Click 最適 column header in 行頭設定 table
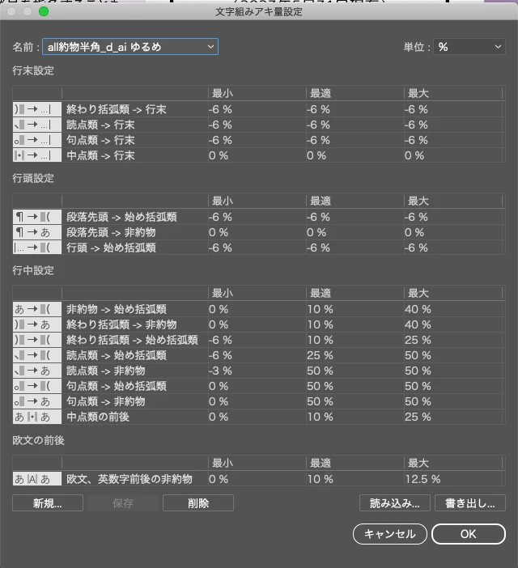Viewport: 518px width, 568px height. point(321,201)
